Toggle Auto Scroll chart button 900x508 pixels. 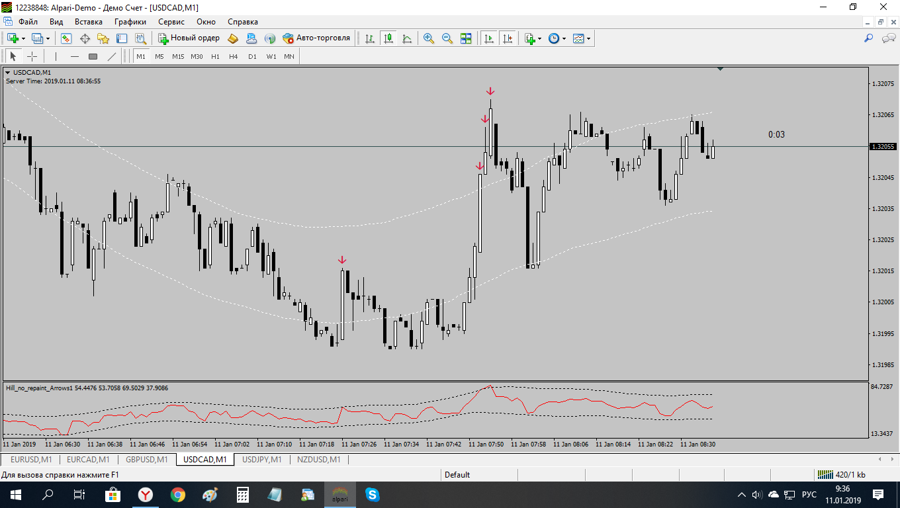click(x=489, y=38)
